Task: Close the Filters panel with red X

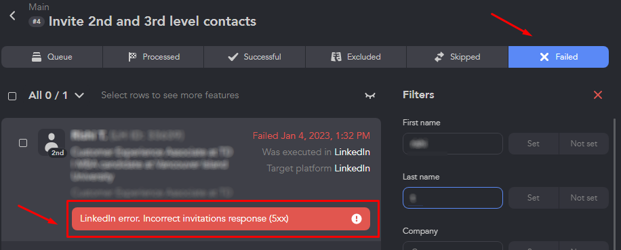Action: coord(598,95)
